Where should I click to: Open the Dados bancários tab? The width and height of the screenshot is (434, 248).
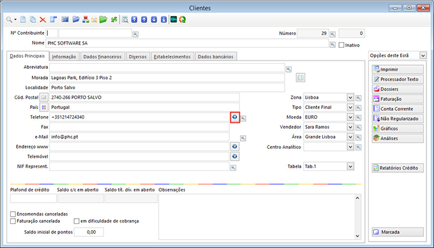(216, 56)
